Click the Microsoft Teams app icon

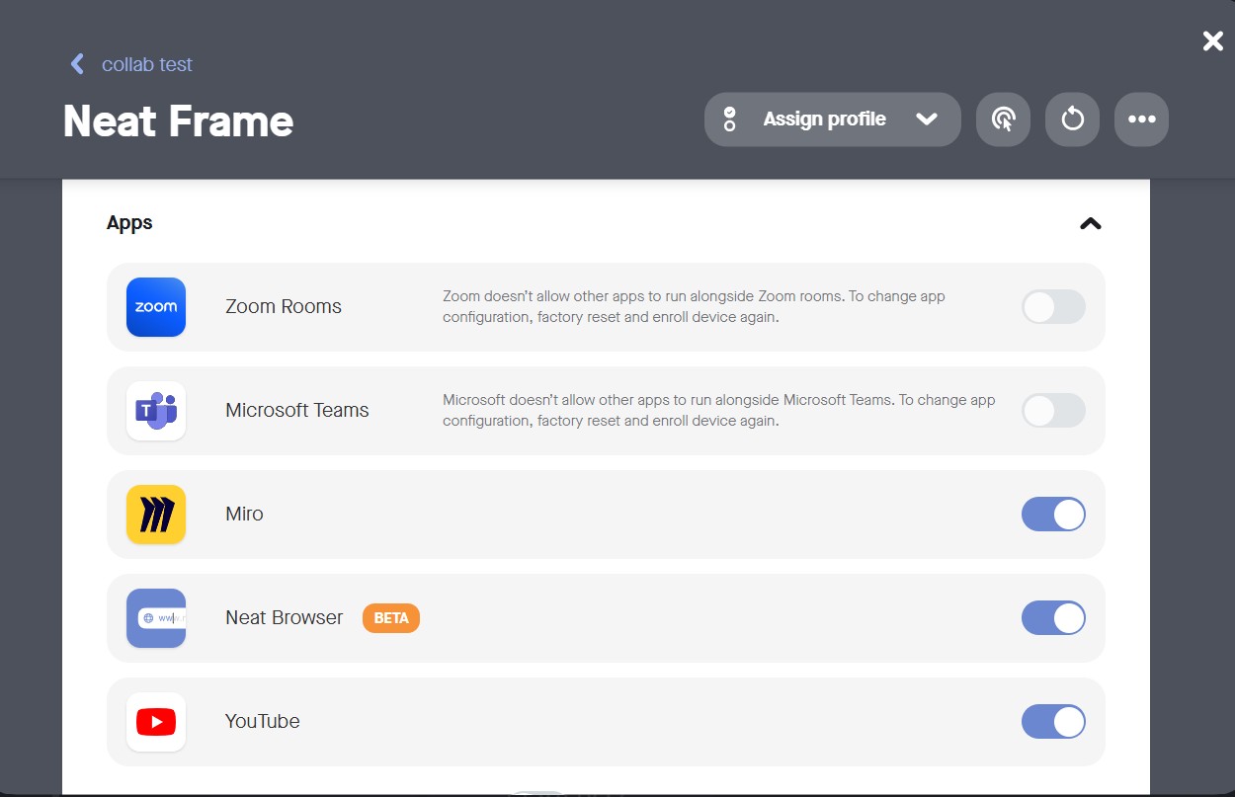pos(156,411)
